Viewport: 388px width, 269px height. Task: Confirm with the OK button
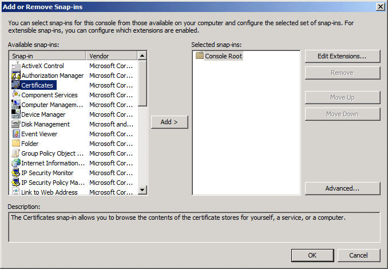tap(312, 255)
